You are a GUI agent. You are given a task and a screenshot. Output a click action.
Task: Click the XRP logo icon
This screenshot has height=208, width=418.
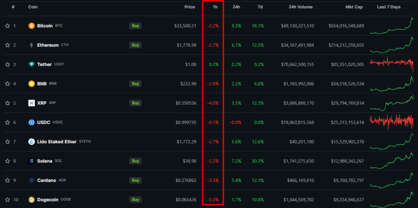(x=31, y=103)
